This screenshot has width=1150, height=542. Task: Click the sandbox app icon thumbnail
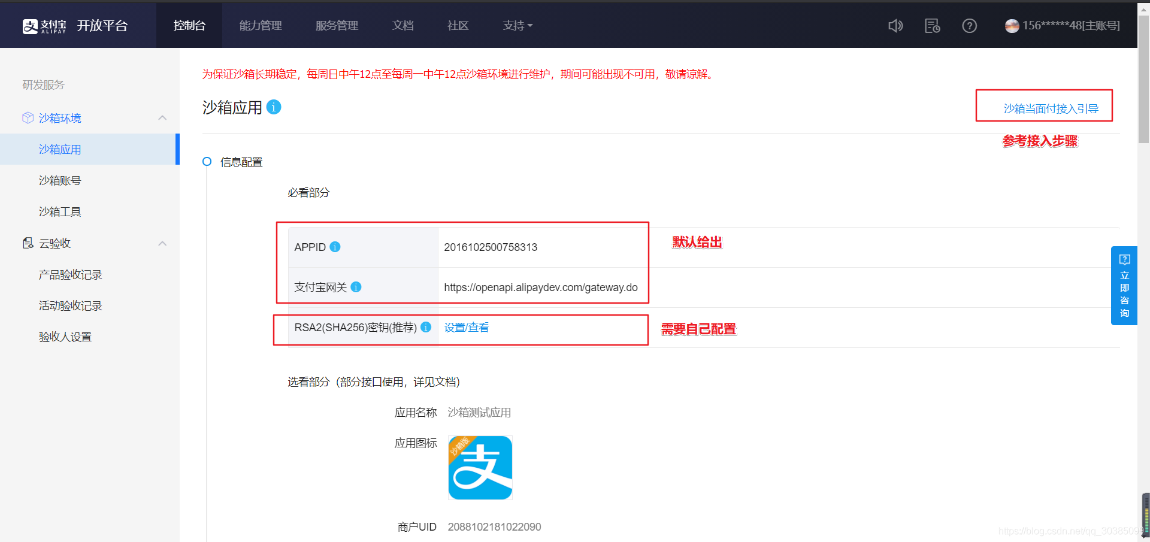tap(480, 468)
